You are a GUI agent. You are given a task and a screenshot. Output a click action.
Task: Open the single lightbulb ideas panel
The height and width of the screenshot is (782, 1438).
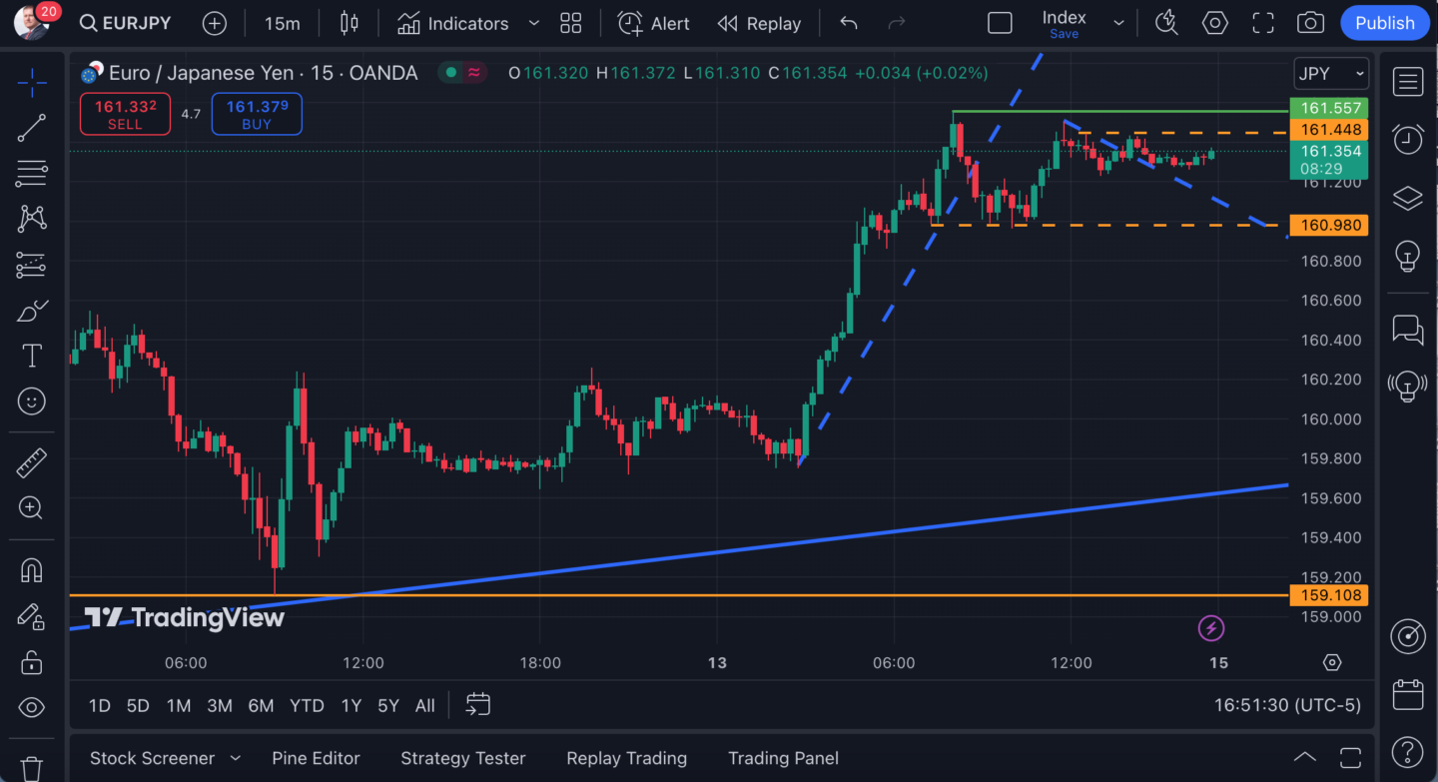1408,256
